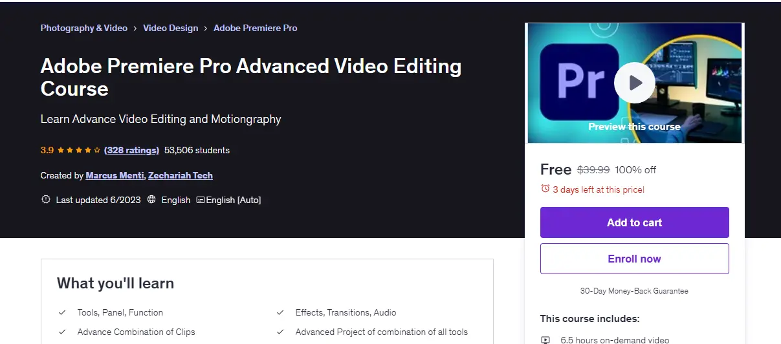Click the star rating icons
781x344 pixels.
pos(79,150)
